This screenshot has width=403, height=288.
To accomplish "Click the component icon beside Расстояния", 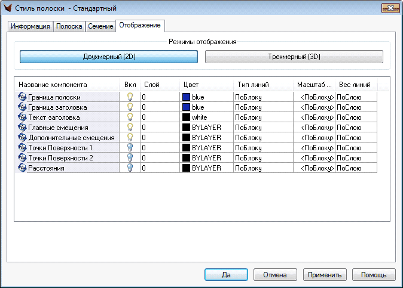I will coord(22,168).
